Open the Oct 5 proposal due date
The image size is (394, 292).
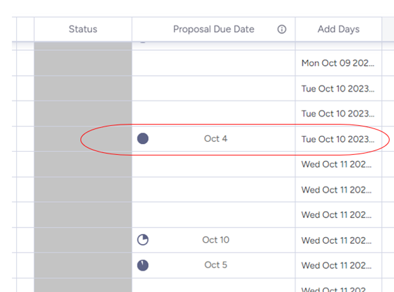[215, 265]
